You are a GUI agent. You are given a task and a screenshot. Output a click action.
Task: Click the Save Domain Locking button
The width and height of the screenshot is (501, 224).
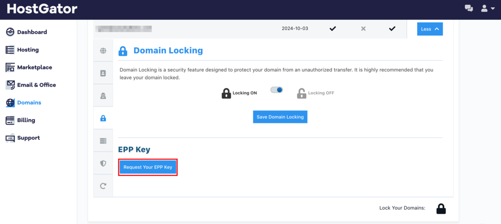[x=280, y=117]
